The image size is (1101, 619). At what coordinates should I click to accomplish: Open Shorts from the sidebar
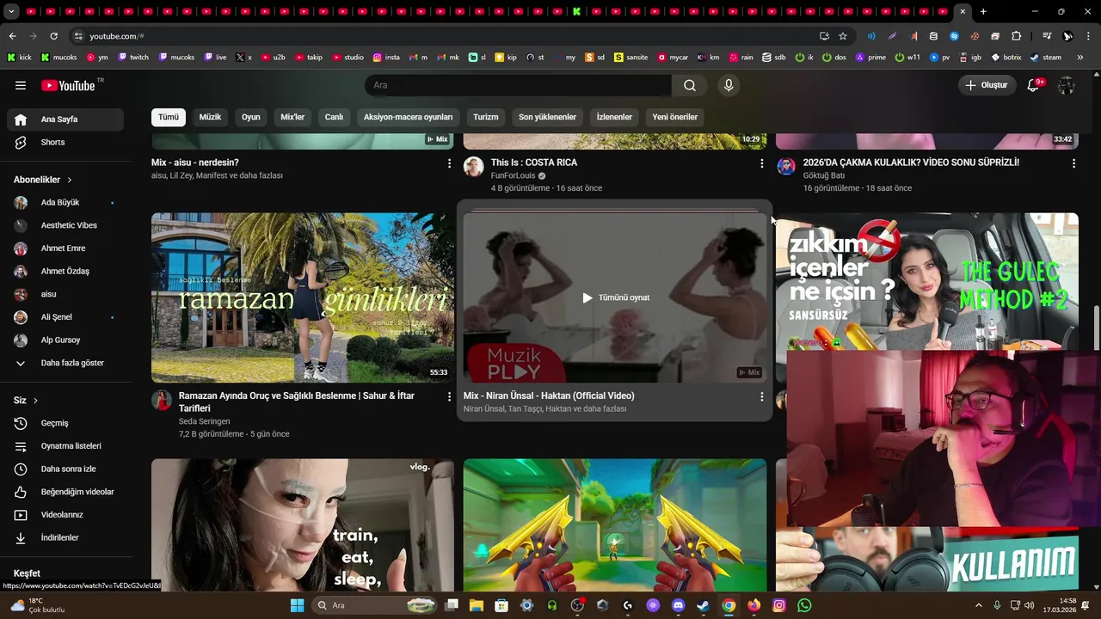[65, 142]
